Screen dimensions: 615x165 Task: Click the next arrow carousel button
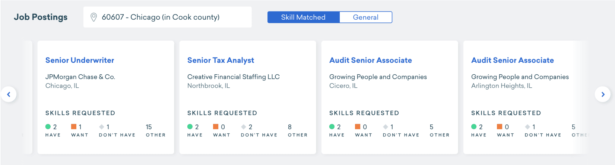coord(602,94)
